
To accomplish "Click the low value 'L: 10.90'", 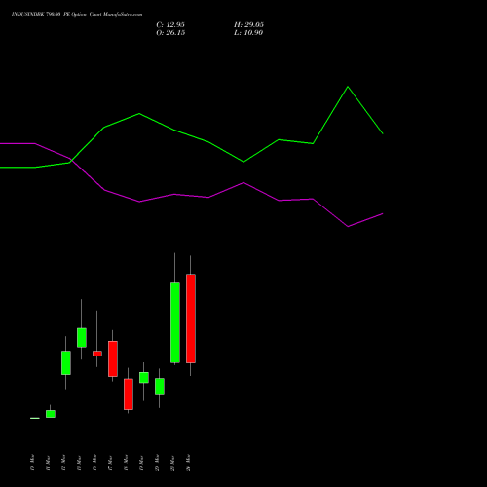I will click(x=248, y=33).
